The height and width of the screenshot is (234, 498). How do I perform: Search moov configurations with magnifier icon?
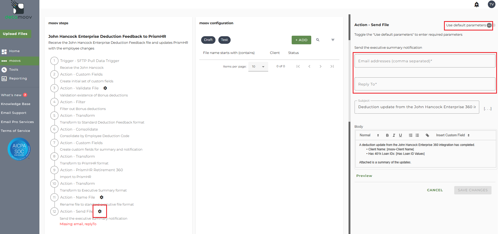(318, 40)
